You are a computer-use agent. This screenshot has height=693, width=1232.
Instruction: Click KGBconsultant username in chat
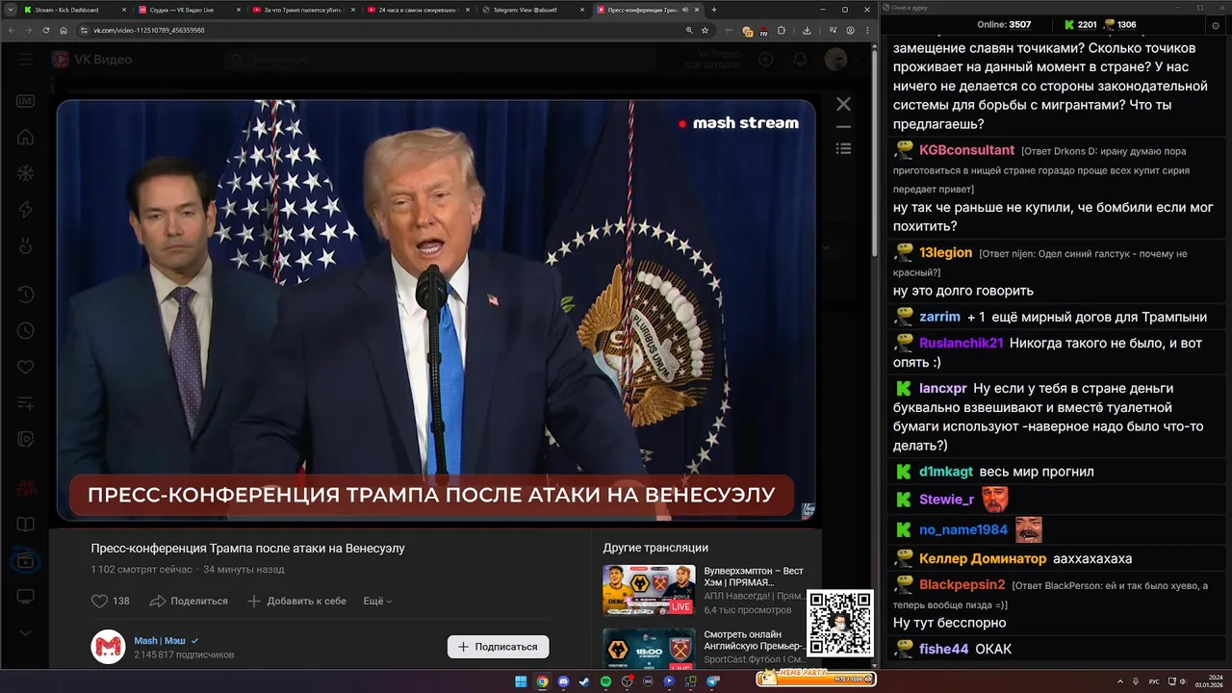[966, 150]
